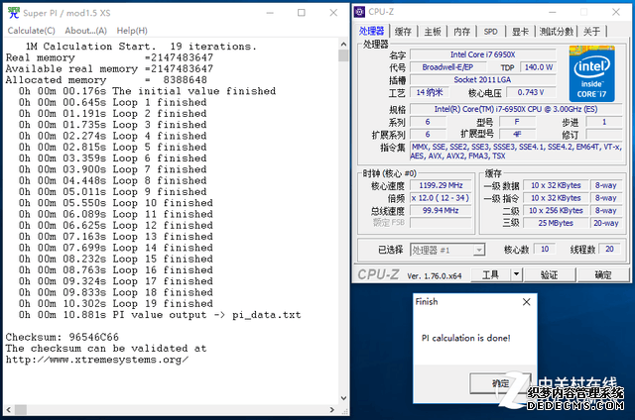
Task: Click the Super PI horizontal scrollbar right arrow
Action: tap(332, 410)
